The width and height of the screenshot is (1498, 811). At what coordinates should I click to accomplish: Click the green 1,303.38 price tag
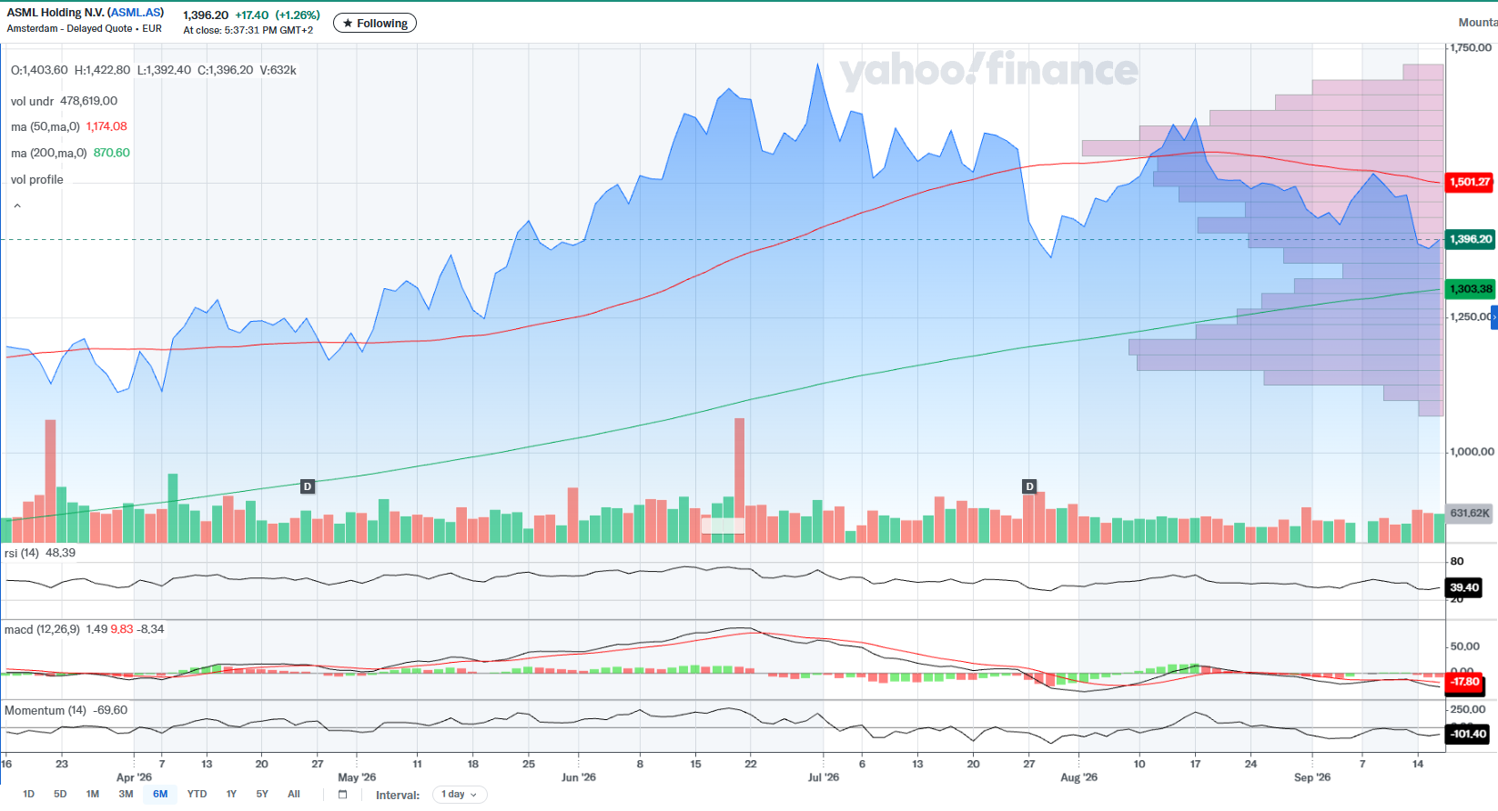[1470, 289]
